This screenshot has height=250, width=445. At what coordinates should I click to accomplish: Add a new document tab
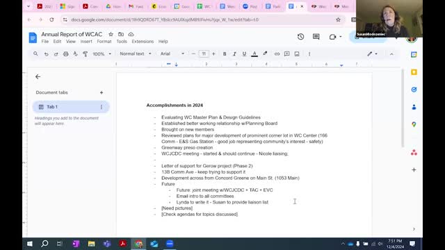pos(102,92)
